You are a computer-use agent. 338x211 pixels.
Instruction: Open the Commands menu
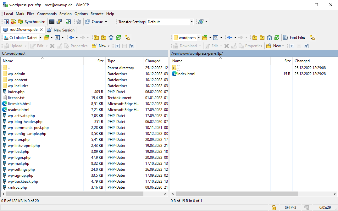coord(47,14)
